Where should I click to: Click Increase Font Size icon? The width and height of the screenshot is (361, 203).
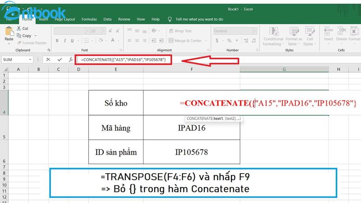pos(110,31)
